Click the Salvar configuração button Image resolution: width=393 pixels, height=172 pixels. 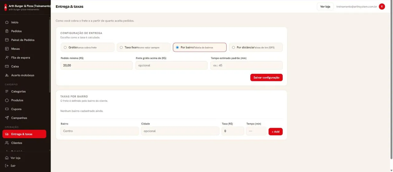tap(266, 78)
